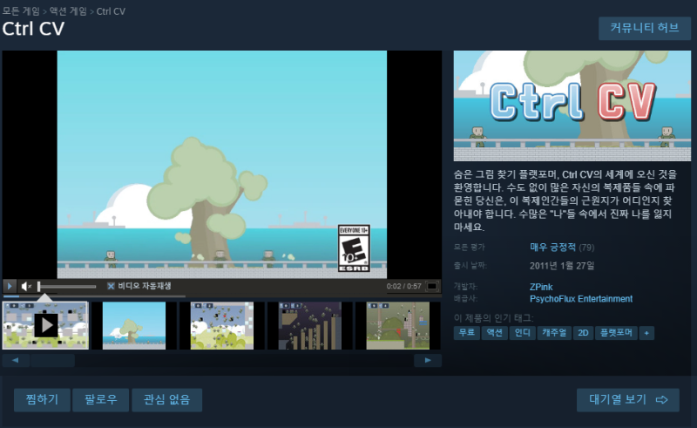Image resolution: width=697 pixels, height=428 pixels.
Task: Open fullscreen video mode icon
Action: 432,286
